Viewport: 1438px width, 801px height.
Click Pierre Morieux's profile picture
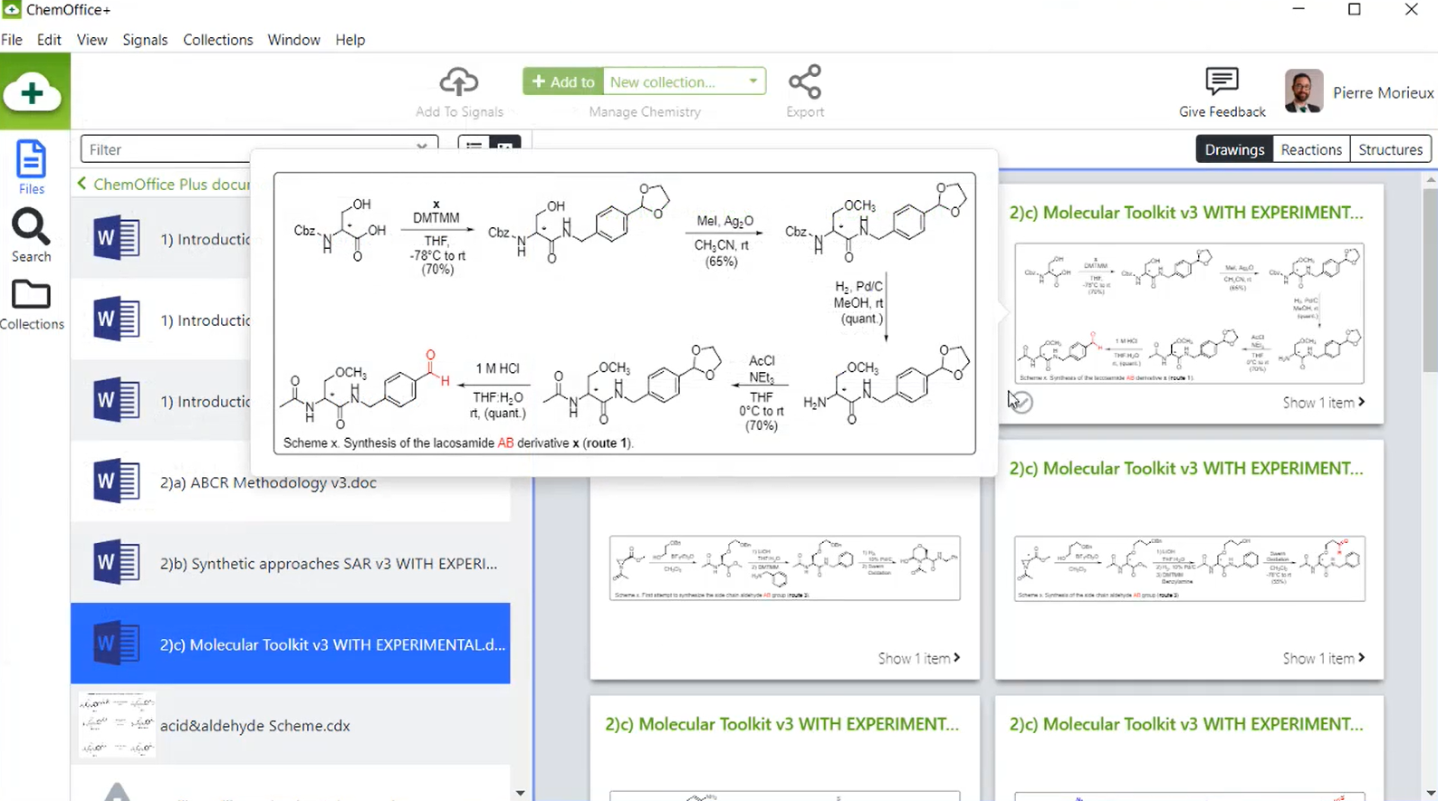coord(1303,91)
